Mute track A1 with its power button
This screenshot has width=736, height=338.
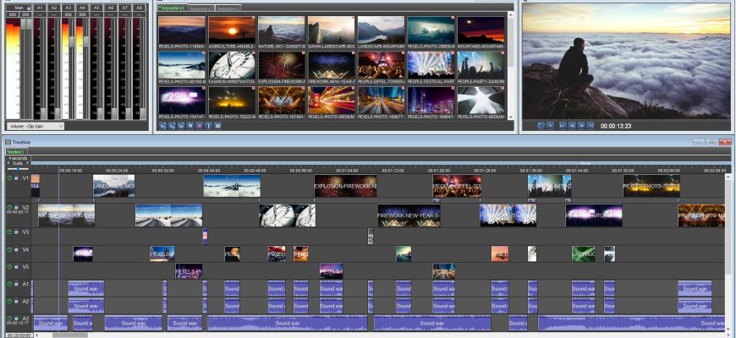click(9, 284)
